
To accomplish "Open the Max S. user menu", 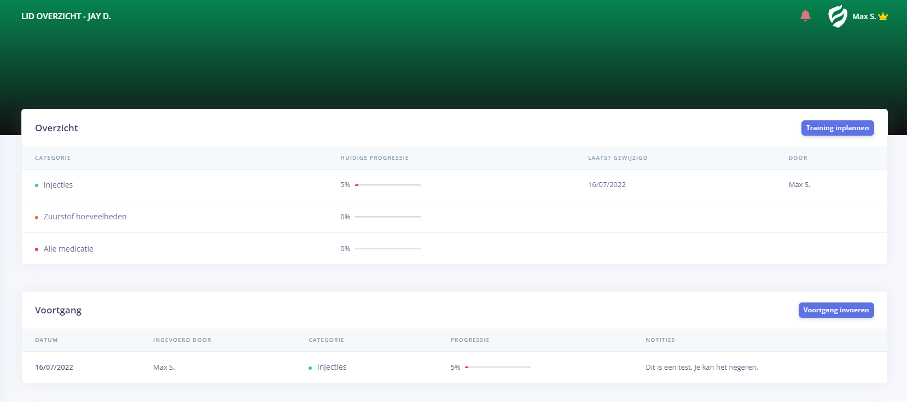I will pos(864,16).
